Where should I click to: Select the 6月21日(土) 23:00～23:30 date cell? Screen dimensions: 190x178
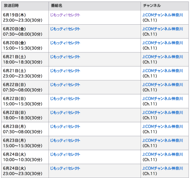pos(25,73)
